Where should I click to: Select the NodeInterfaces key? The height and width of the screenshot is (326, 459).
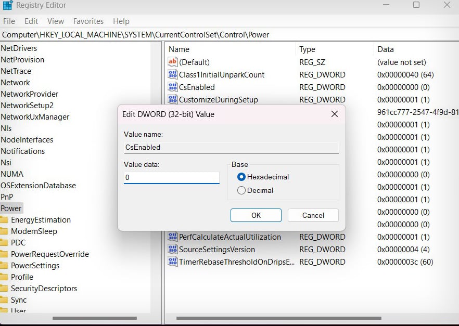pos(27,139)
